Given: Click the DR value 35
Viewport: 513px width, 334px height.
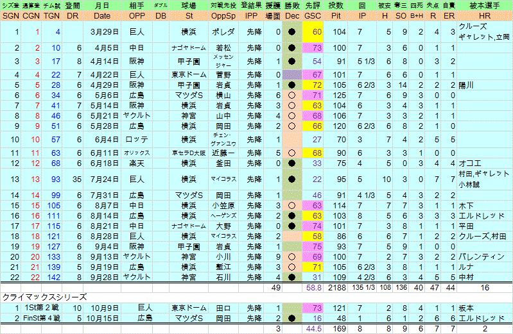Looking at the screenshot, I should click(x=77, y=180).
